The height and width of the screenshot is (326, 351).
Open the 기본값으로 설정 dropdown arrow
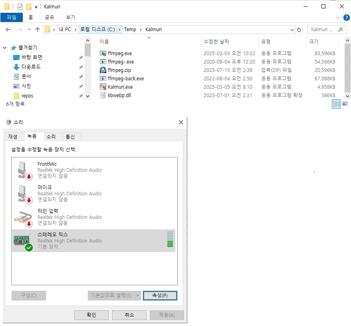pyautogui.click(x=138, y=296)
